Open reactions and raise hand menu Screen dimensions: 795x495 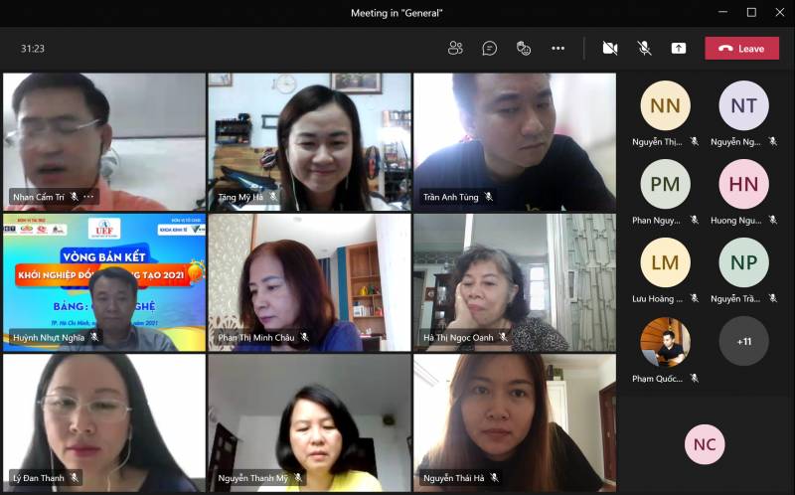coord(524,48)
